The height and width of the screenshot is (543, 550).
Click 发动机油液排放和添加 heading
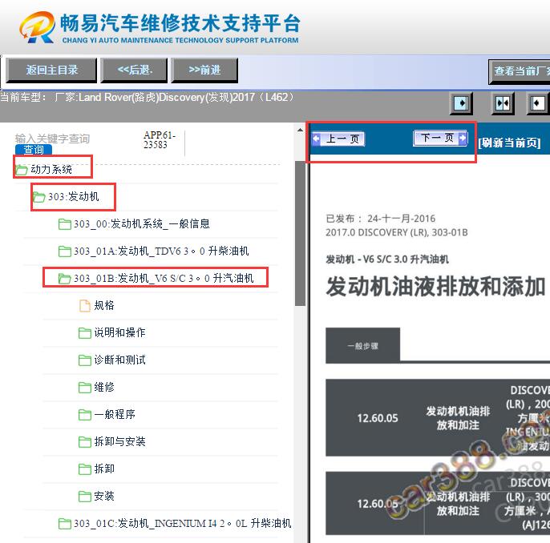tap(435, 287)
